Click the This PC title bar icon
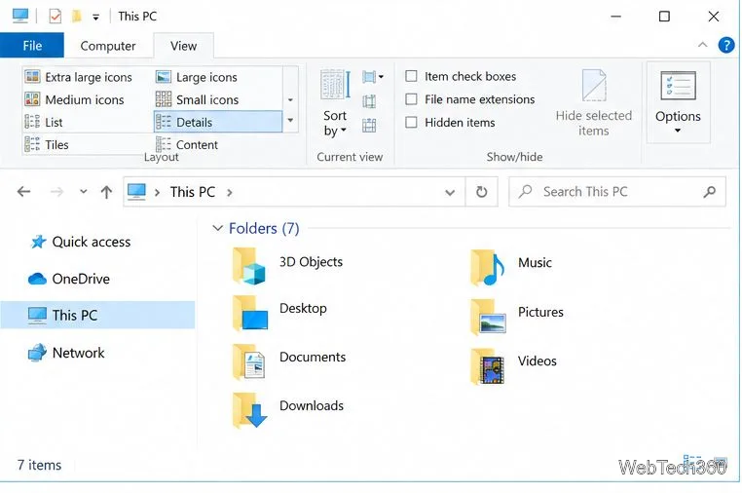Image resolution: width=742 pixels, height=493 pixels. coord(20,17)
